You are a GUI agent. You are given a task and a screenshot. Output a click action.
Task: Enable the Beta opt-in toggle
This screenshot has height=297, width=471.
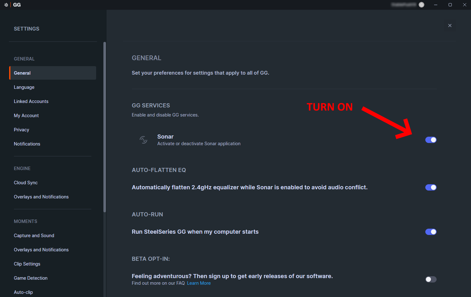(x=431, y=279)
